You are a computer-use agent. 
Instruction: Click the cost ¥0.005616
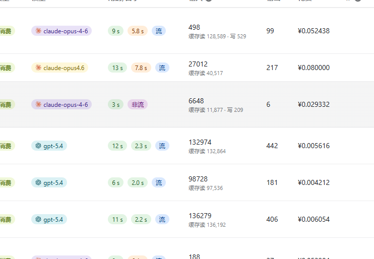314,146
